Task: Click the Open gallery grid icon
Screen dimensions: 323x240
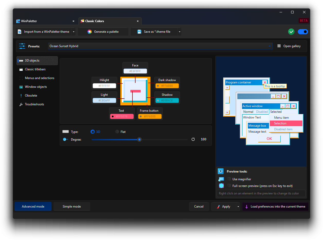Action: 279,46
